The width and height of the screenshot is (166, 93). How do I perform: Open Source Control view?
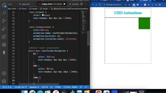point(4,21)
